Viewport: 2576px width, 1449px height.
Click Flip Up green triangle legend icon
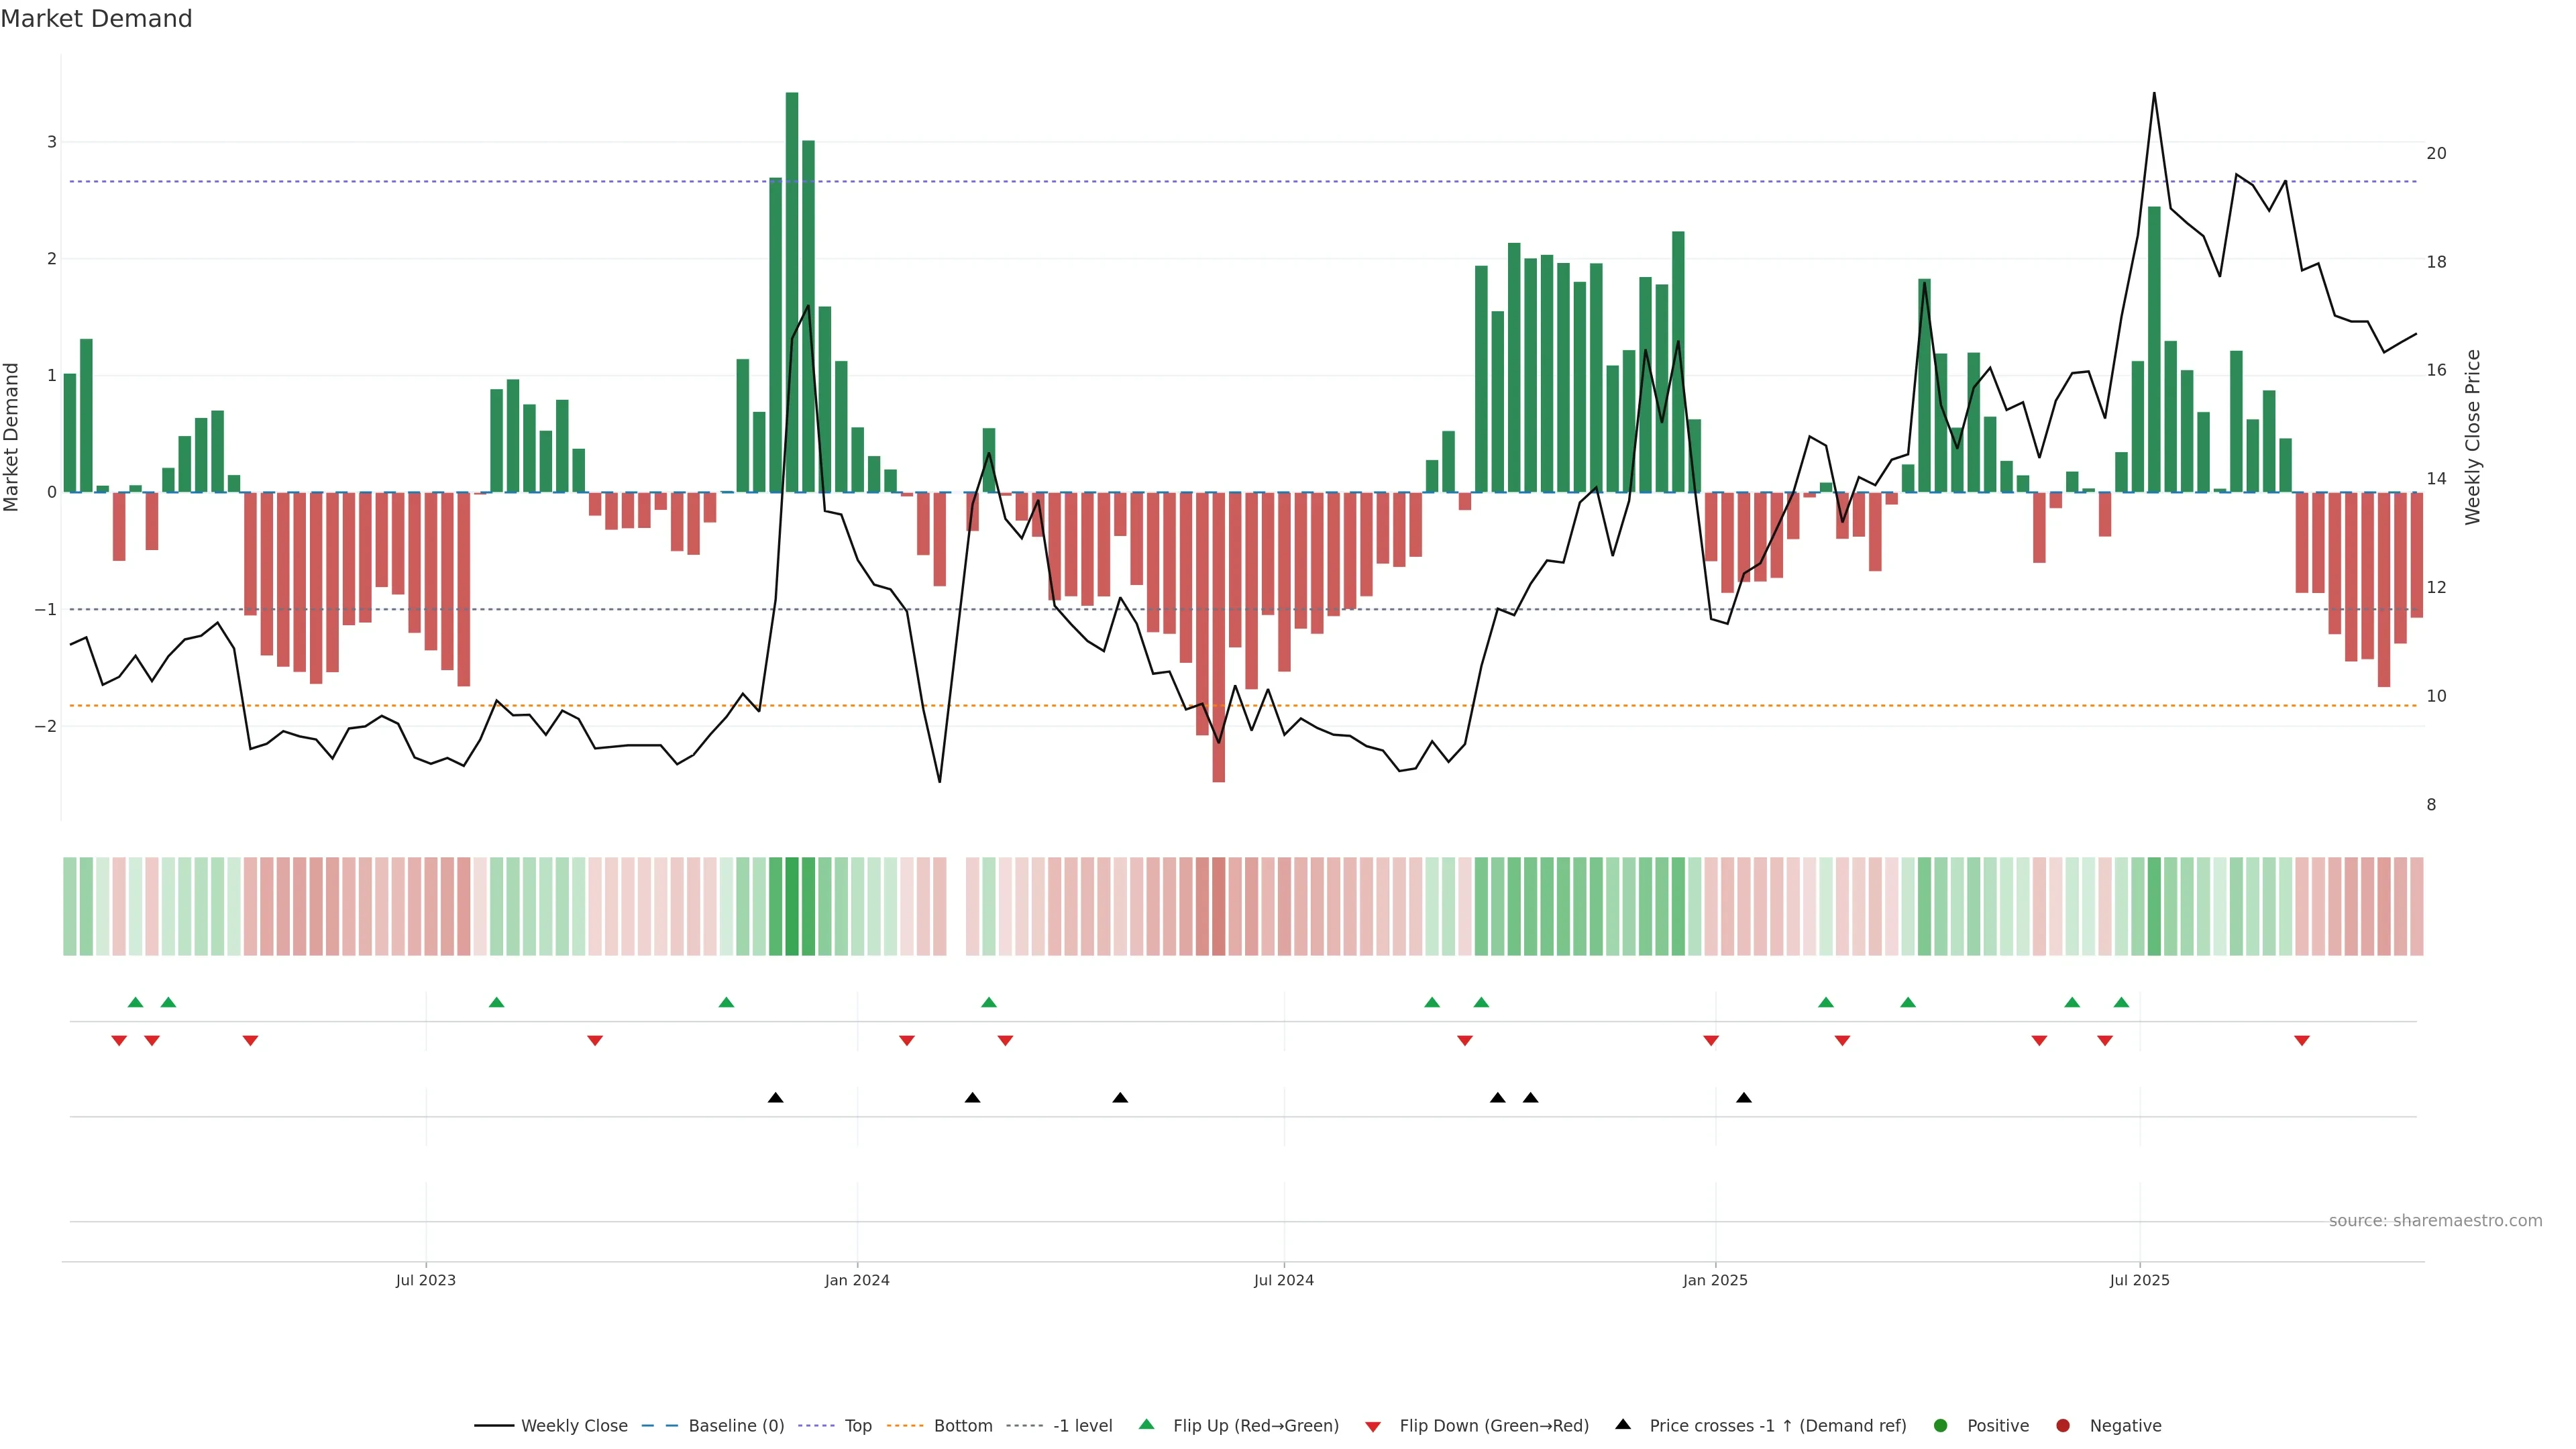pyautogui.click(x=1147, y=1424)
